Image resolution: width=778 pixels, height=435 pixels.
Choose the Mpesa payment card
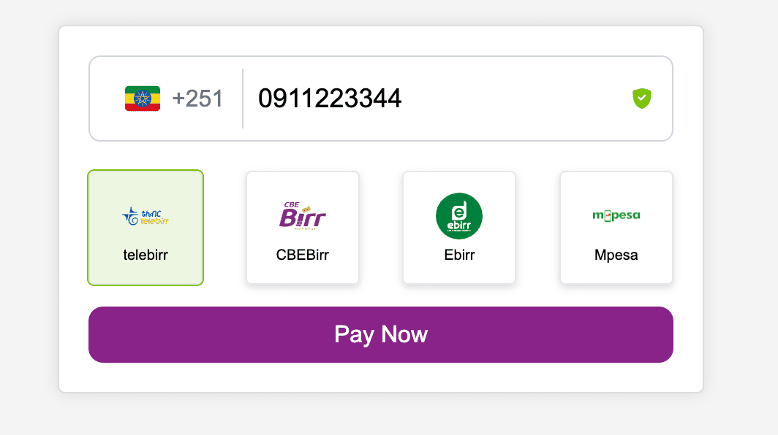coord(616,228)
